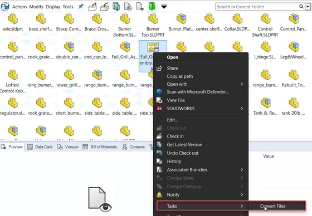
Task: Choose Edit... in the context menu
Action: point(201,120)
